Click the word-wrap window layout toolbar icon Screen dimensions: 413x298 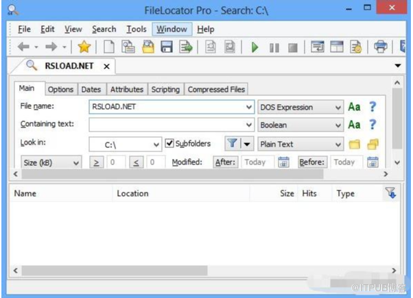tap(318, 47)
